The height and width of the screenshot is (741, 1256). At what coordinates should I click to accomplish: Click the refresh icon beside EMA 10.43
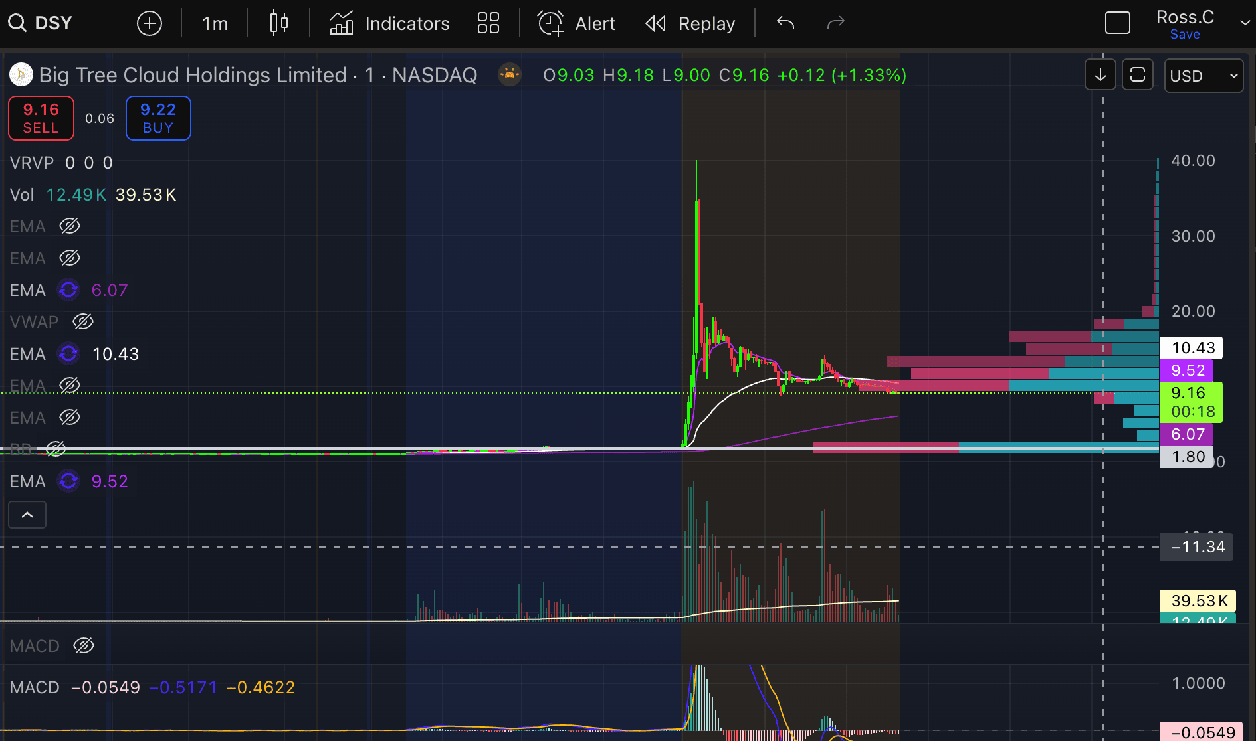(x=68, y=354)
